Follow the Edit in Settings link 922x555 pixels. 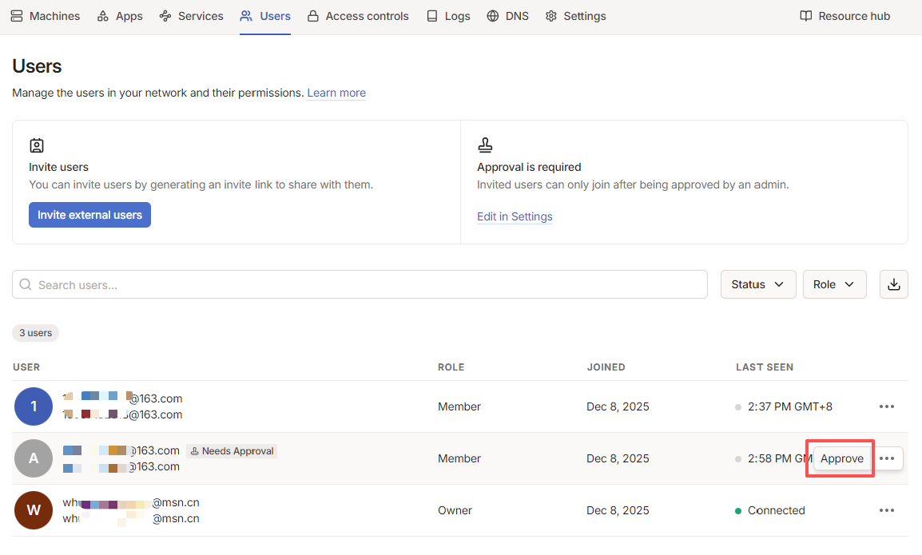pyautogui.click(x=515, y=216)
